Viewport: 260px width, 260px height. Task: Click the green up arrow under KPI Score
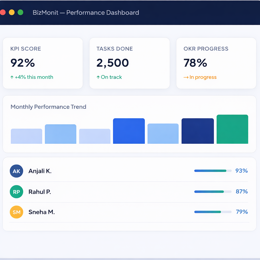click(12, 77)
